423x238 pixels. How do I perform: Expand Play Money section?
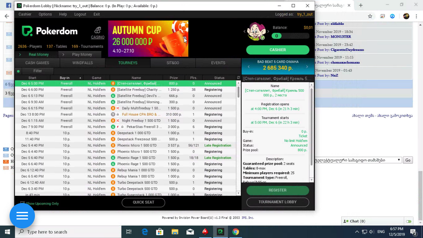click(x=80, y=55)
